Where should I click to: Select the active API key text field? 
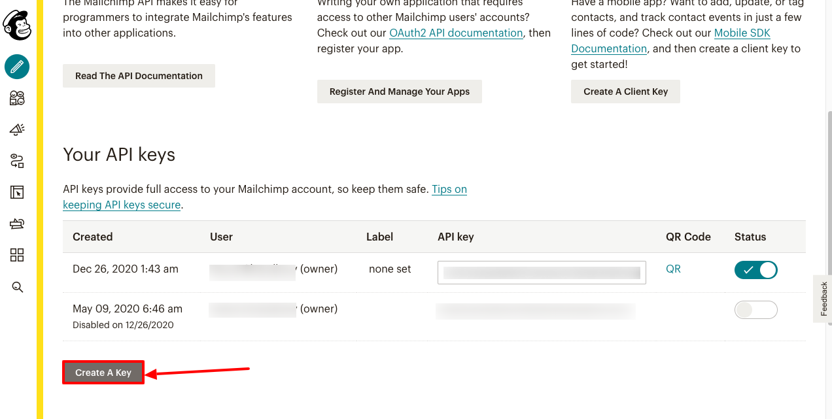pos(541,272)
